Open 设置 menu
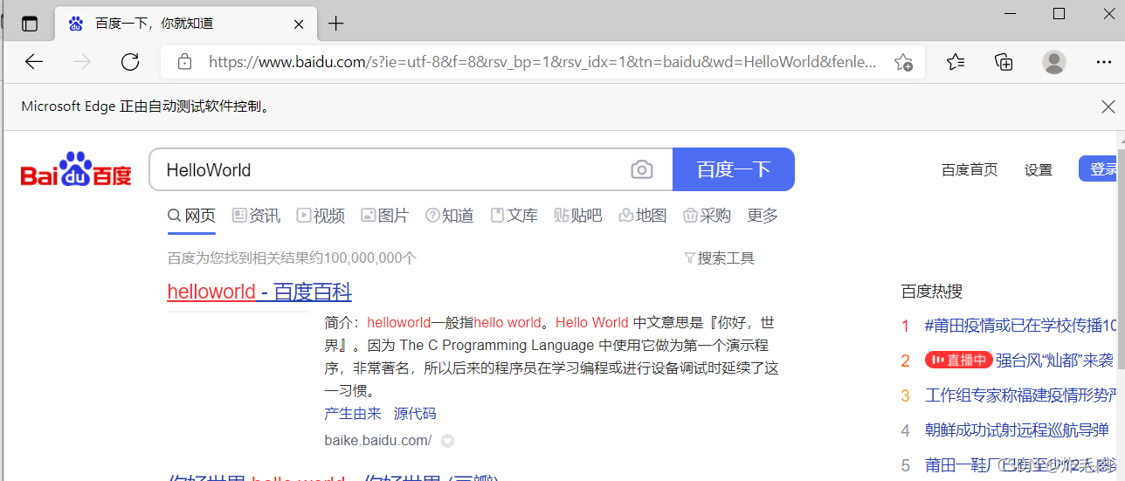This screenshot has width=1125, height=481. click(x=1039, y=170)
